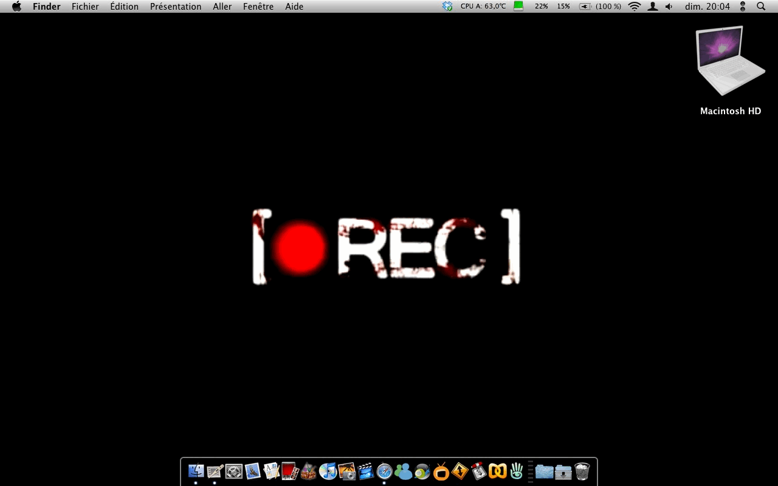
Task: Open Spotlight search magnifier
Action: [761, 6]
